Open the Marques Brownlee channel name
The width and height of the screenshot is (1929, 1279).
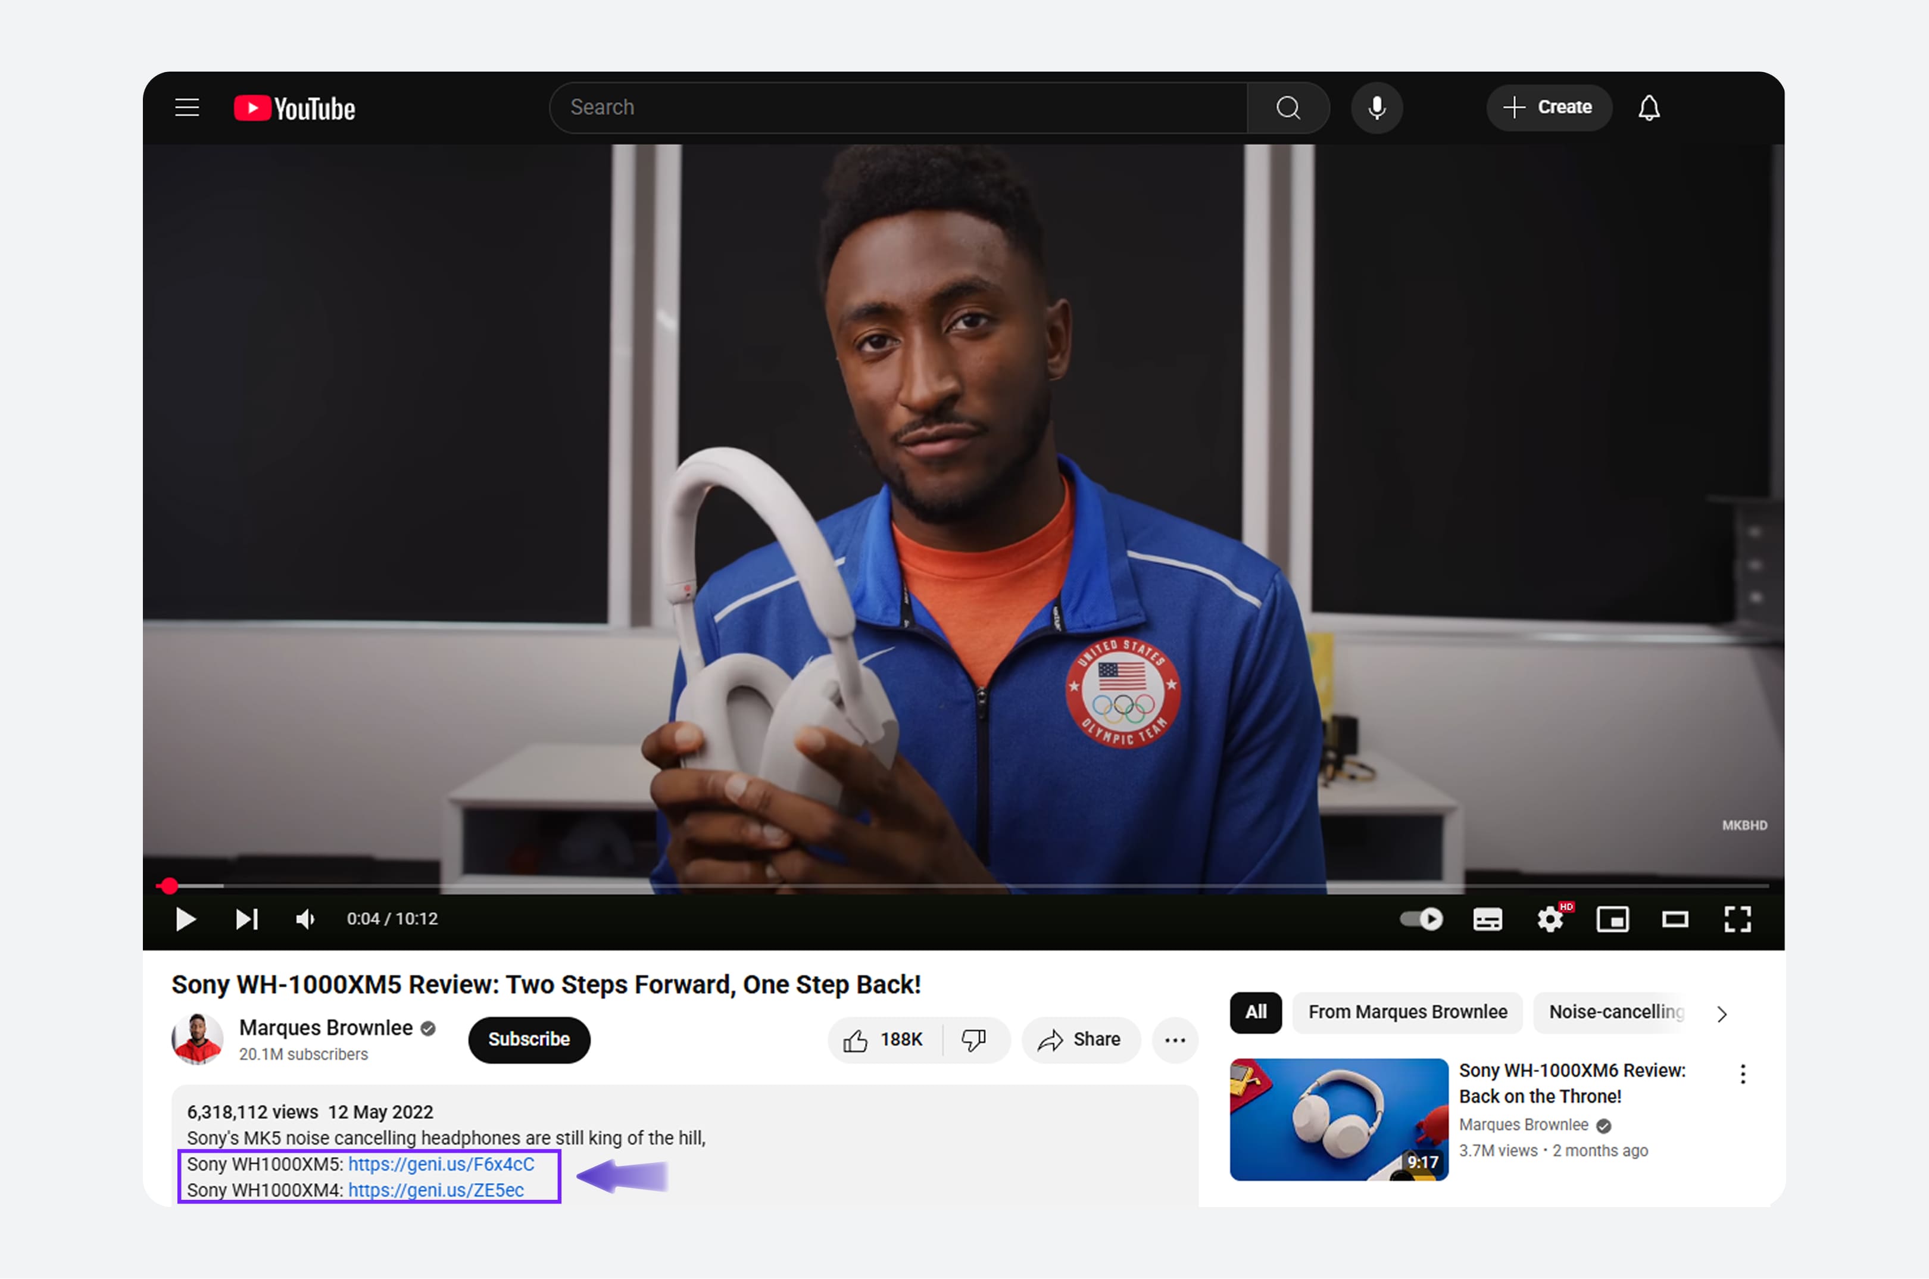pyautogui.click(x=326, y=1028)
